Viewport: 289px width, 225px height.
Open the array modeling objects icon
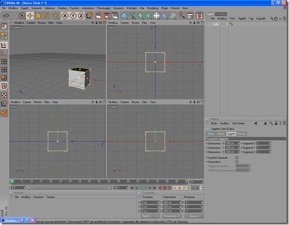(x=148, y=16)
